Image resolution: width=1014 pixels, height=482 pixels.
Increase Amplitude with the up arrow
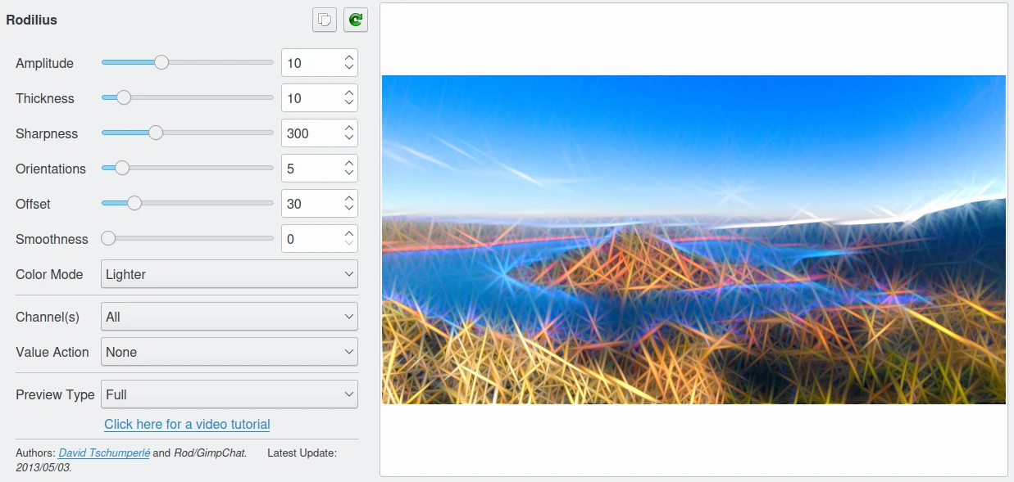click(x=349, y=58)
